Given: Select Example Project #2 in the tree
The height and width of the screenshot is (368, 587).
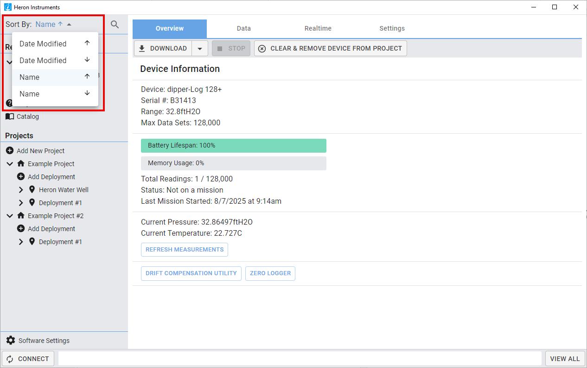Looking at the screenshot, I should point(56,216).
